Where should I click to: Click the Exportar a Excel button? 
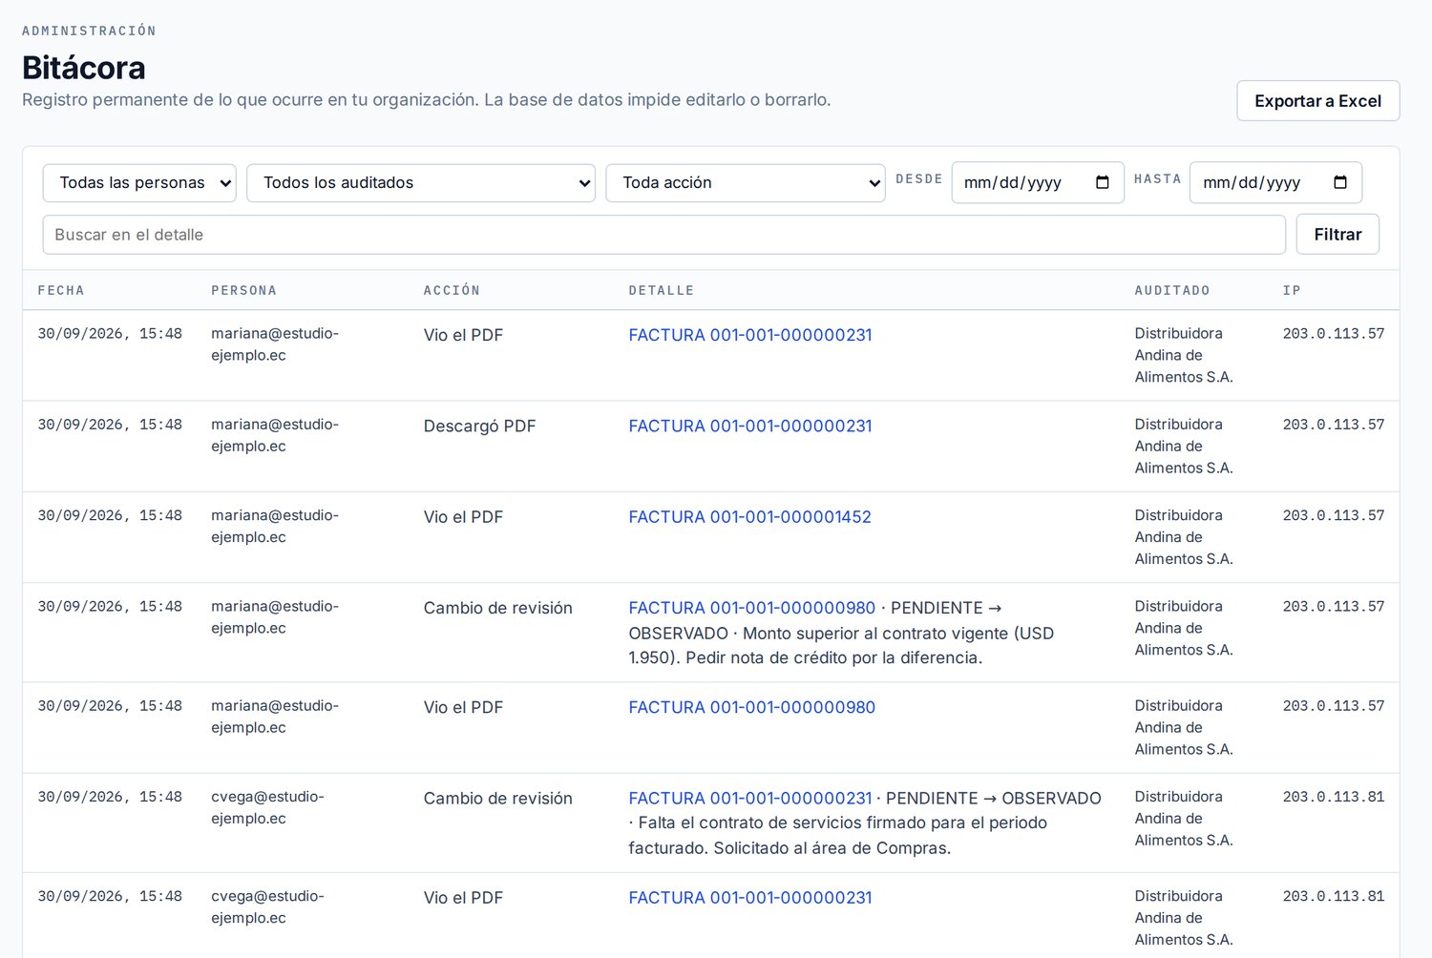[1317, 101]
